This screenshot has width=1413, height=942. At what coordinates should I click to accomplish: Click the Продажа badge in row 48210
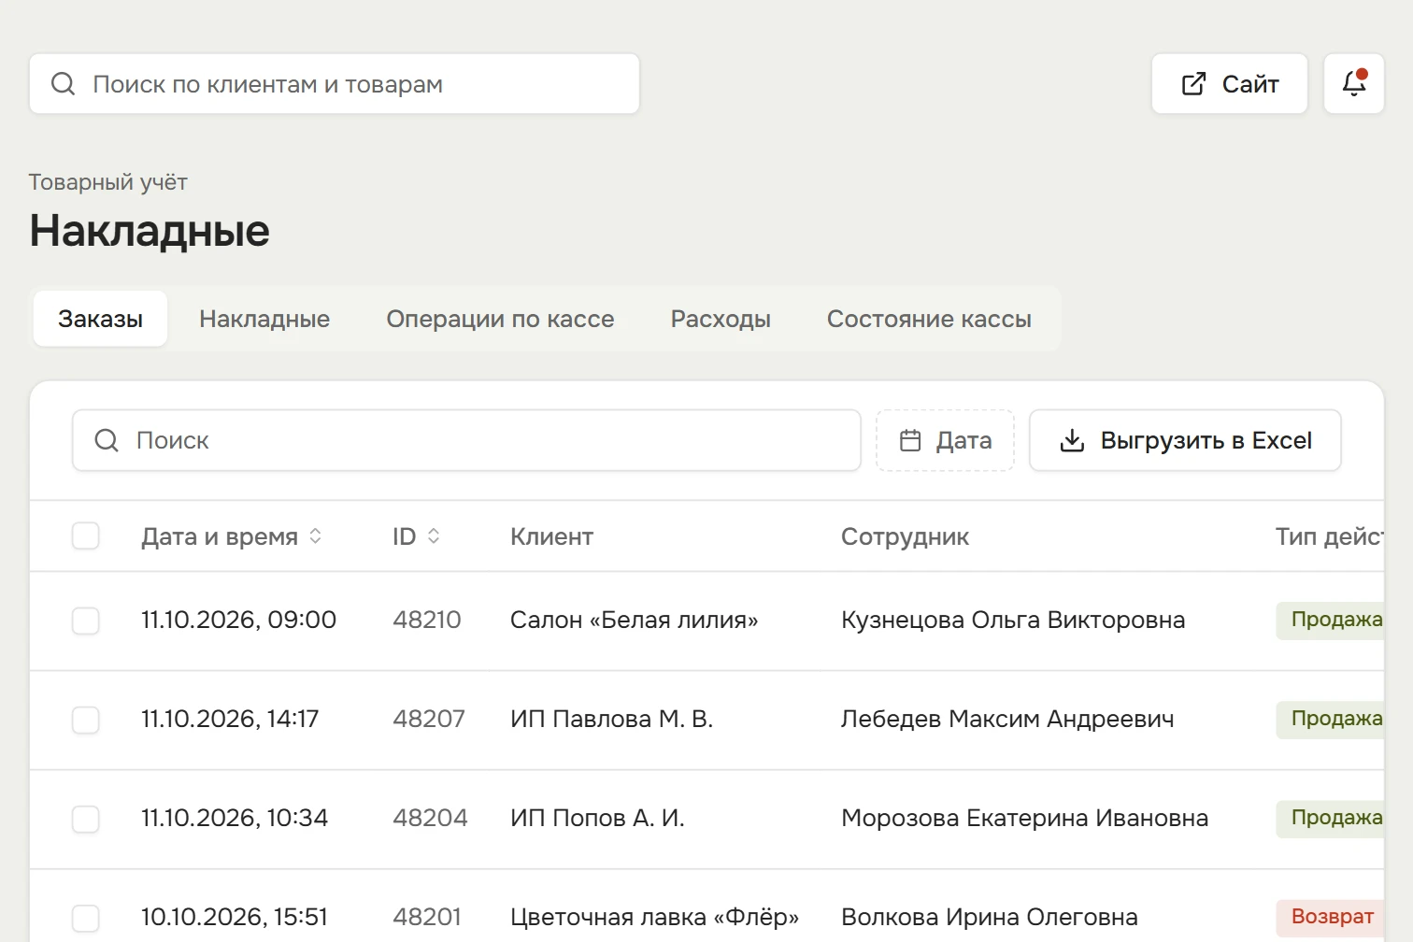tap(1331, 620)
